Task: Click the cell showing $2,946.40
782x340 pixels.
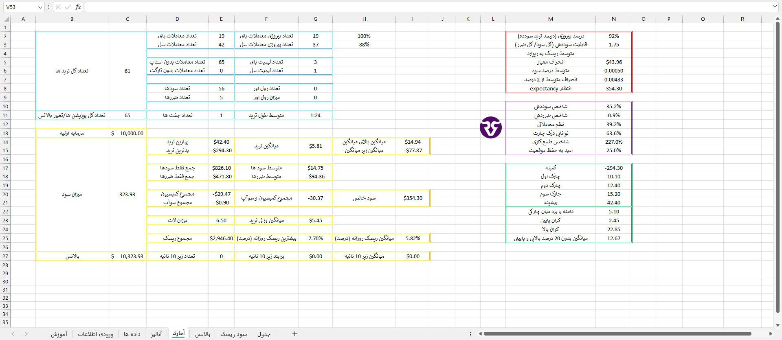Action: (221, 238)
